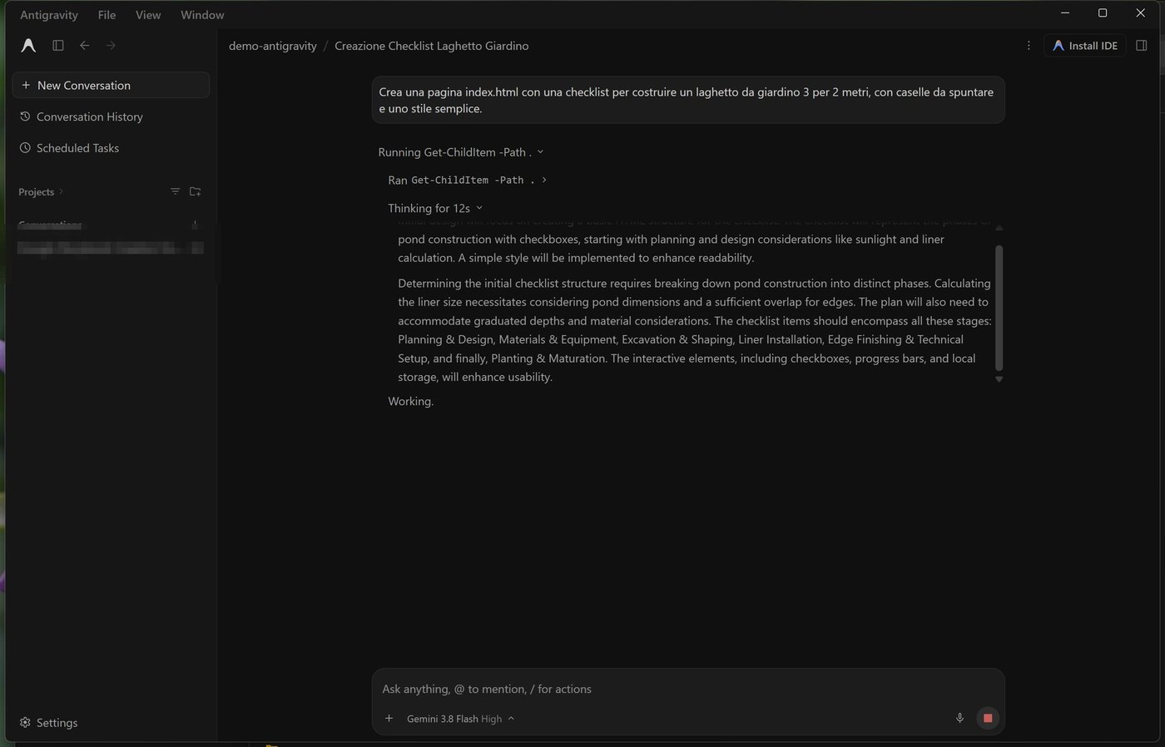Click the plus attach icon in chat box
Image resolution: width=1165 pixels, height=747 pixels.
coord(389,718)
